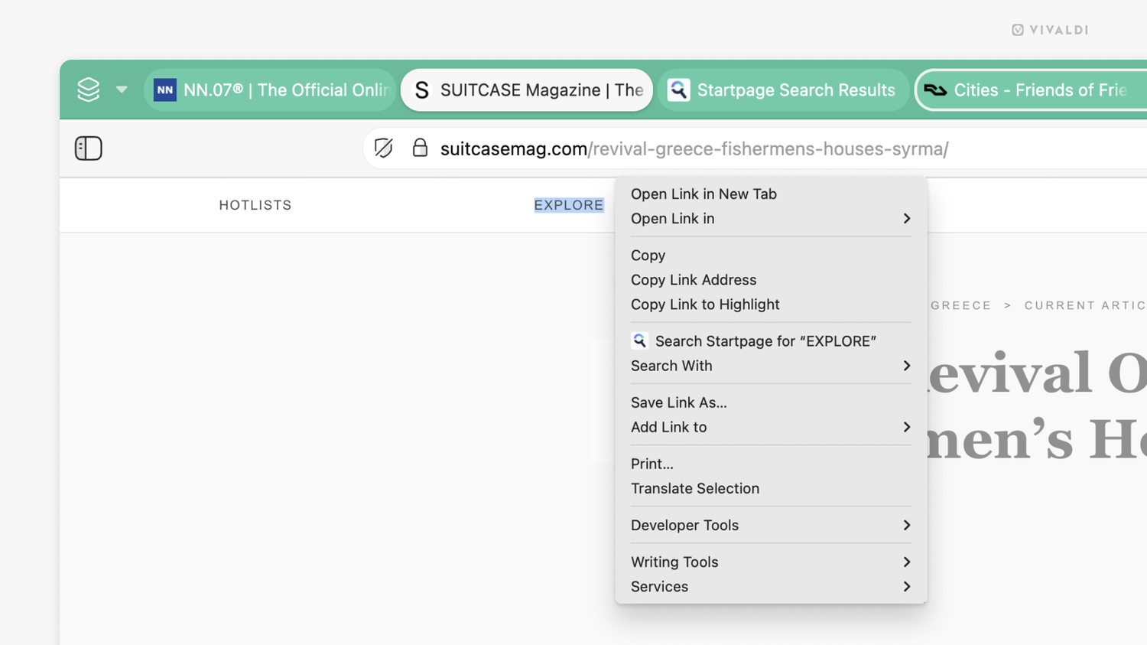Click the padlock site info icon
Image resolution: width=1147 pixels, height=645 pixels.
[420, 148]
